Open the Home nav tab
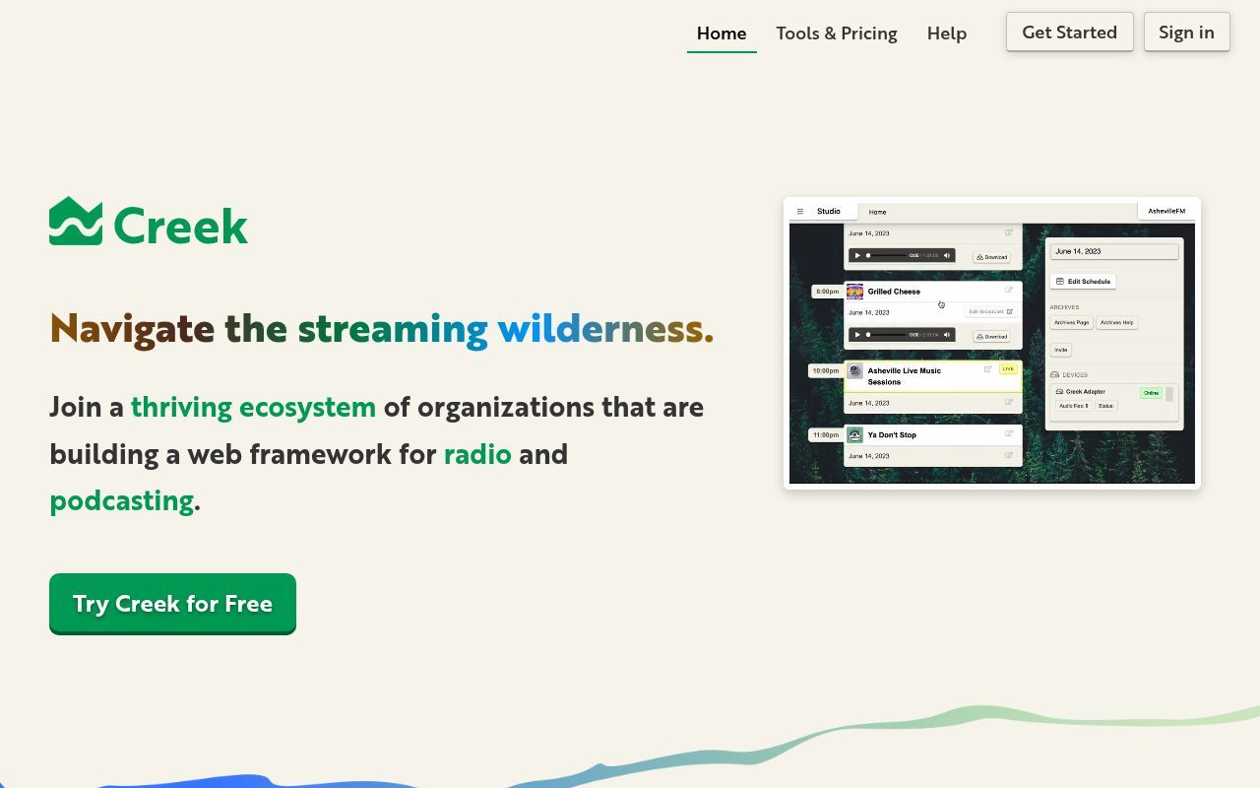 pos(722,33)
